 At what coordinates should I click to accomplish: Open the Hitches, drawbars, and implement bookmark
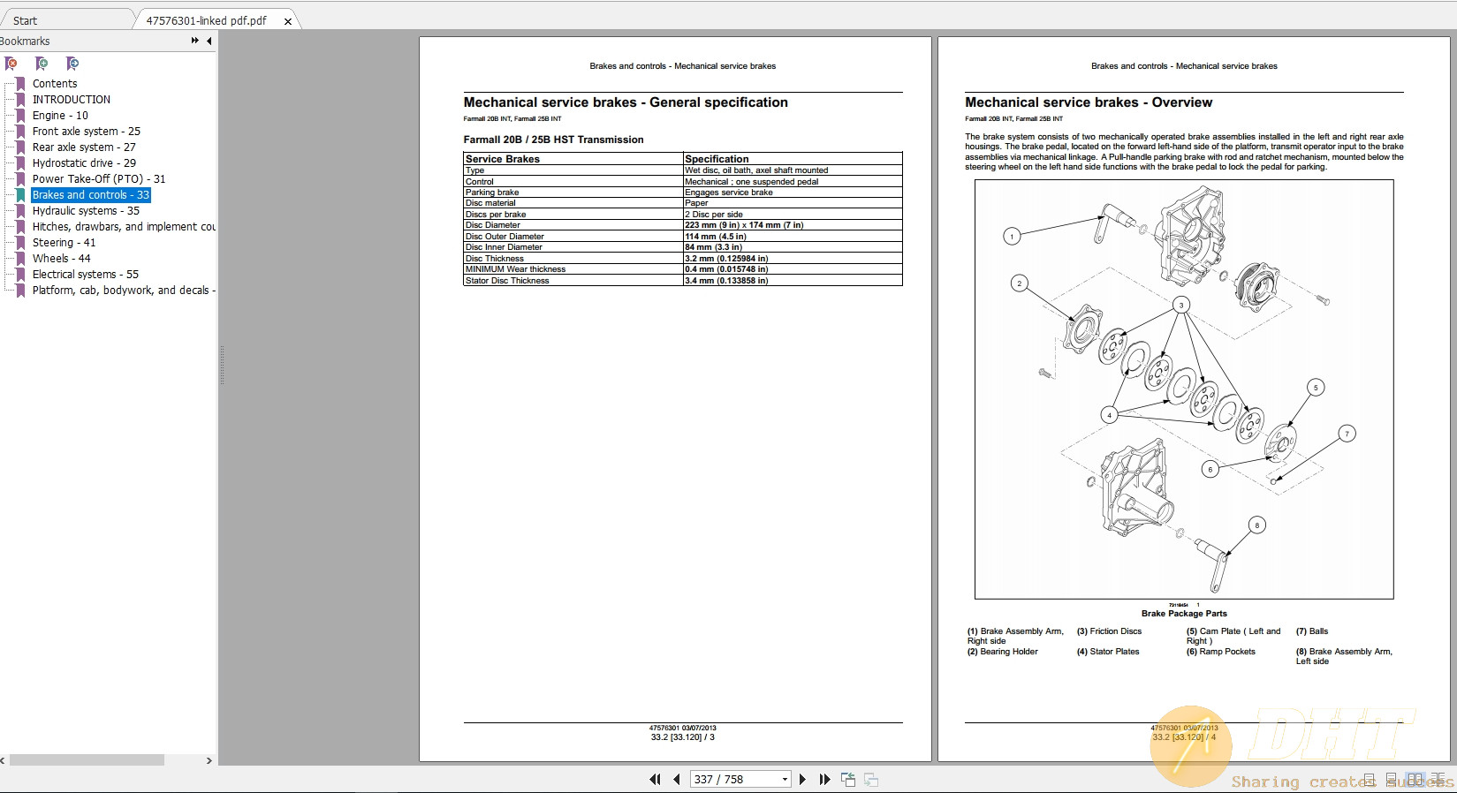(x=124, y=227)
